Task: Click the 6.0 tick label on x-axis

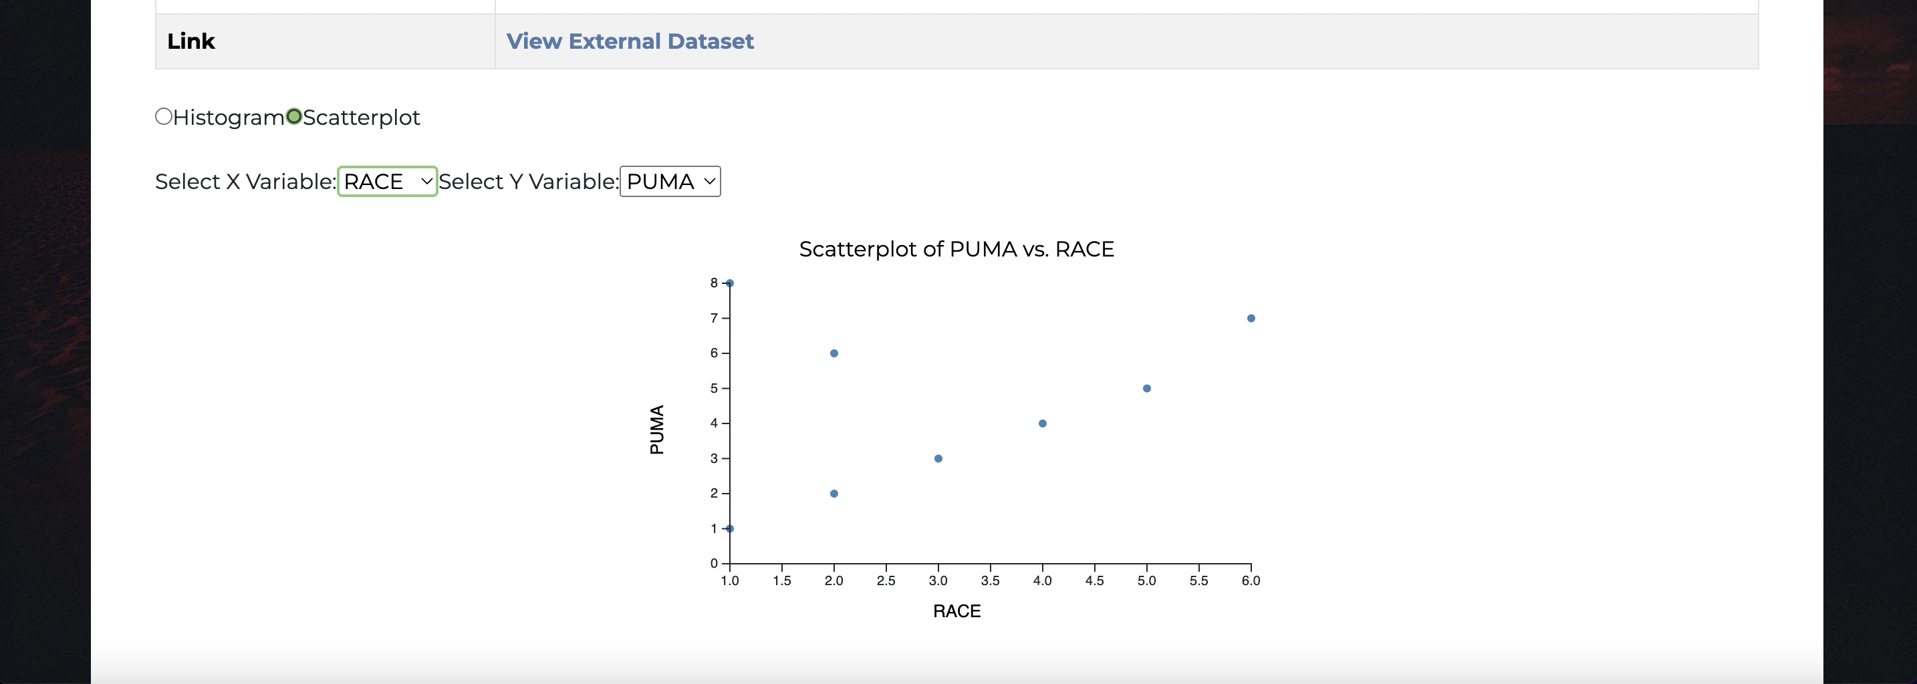Action: [1251, 580]
